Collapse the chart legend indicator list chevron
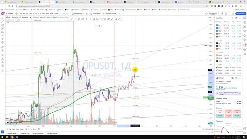The height and width of the screenshot is (139, 247). [8, 23]
